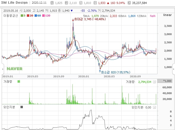
Task: Click the 거래량 value 2,794,534 in volume panel
Action: pos(145,82)
